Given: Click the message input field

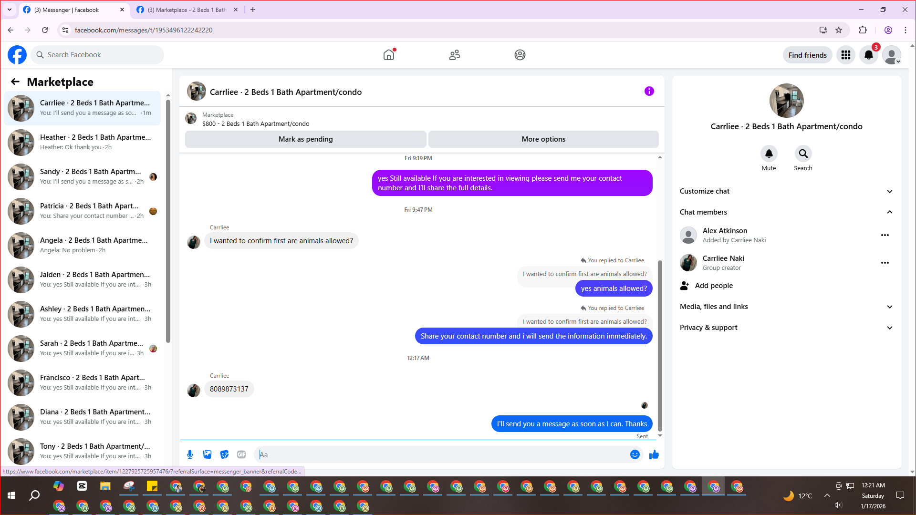Looking at the screenshot, I should (441, 454).
